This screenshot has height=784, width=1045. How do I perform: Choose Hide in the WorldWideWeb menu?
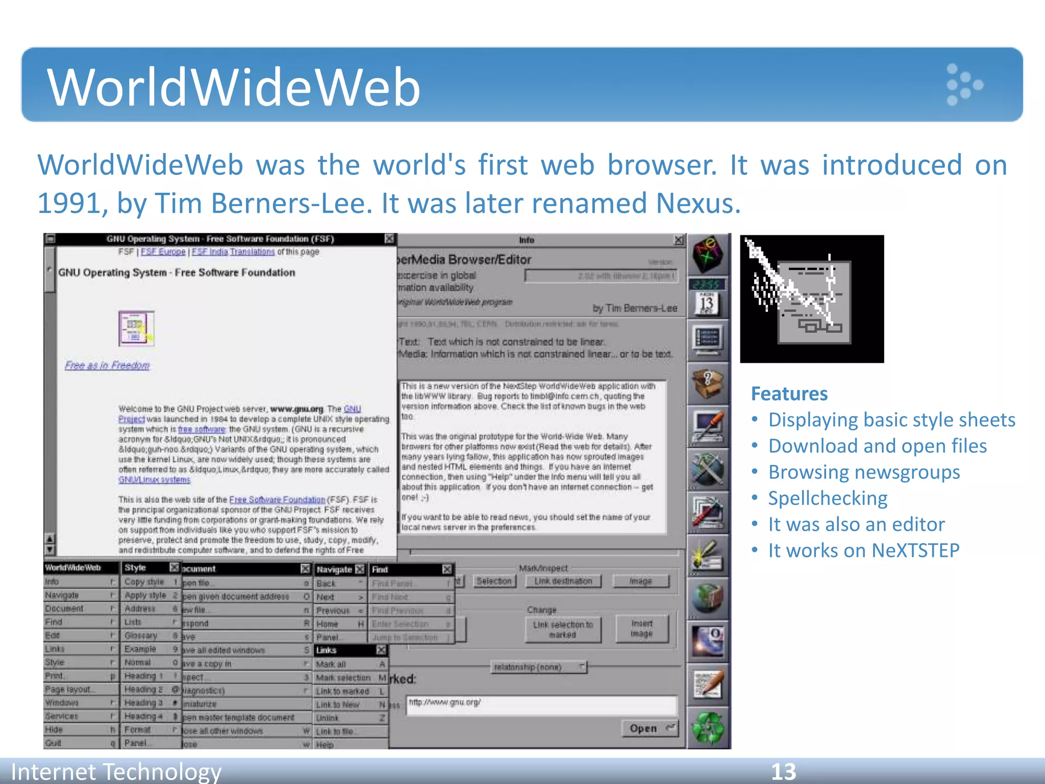pos(81,730)
